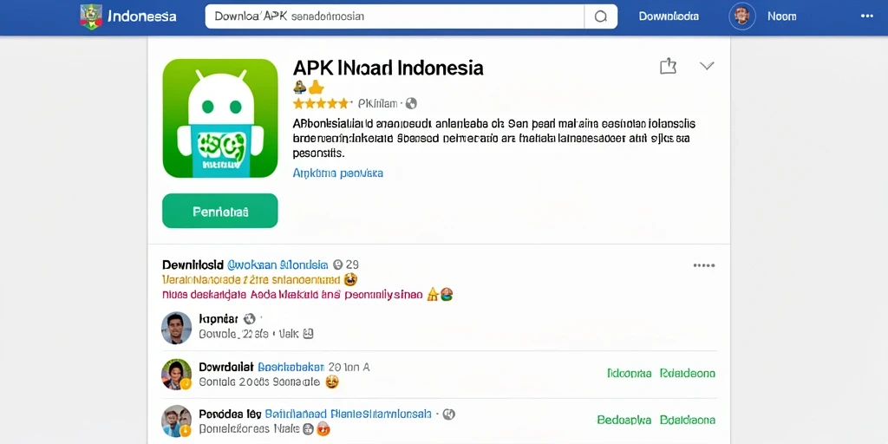Click Rdaidøona link in Dowrdoilat row
This screenshot has width=888, height=444.
688,373
